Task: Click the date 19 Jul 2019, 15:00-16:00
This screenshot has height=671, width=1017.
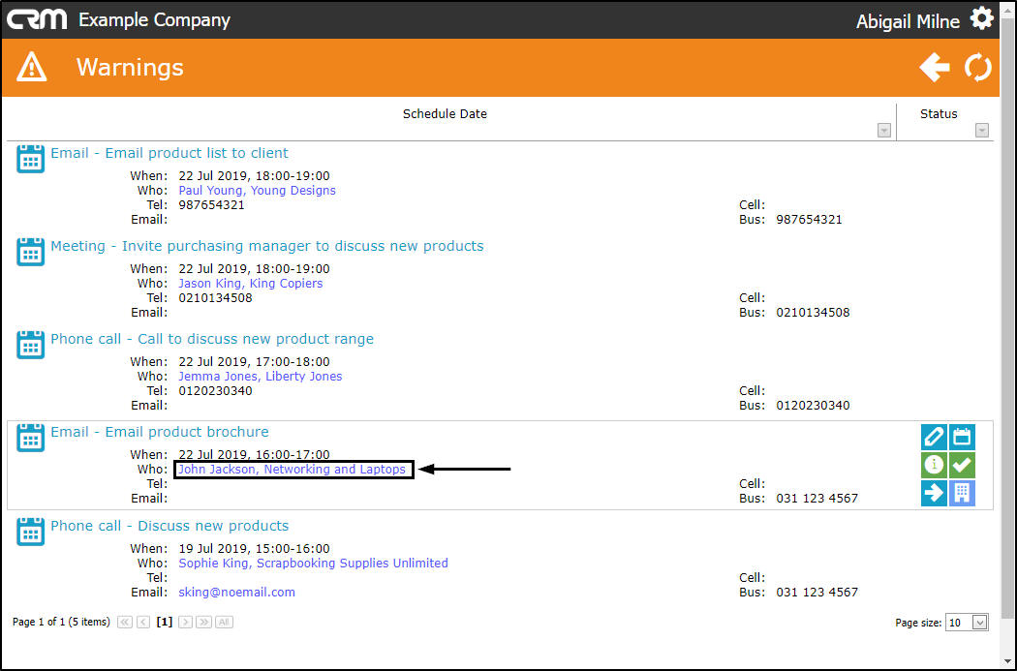Action: (254, 548)
